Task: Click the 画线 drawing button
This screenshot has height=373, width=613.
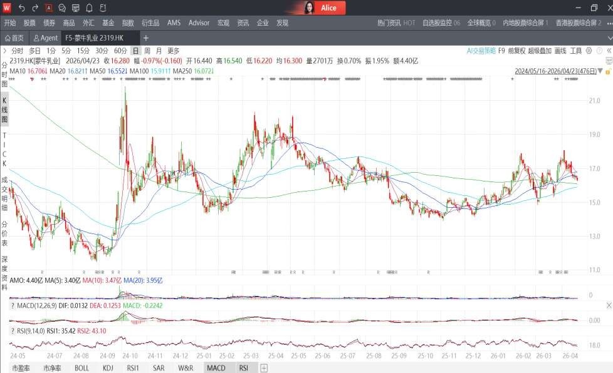Action: coord(560,51)
